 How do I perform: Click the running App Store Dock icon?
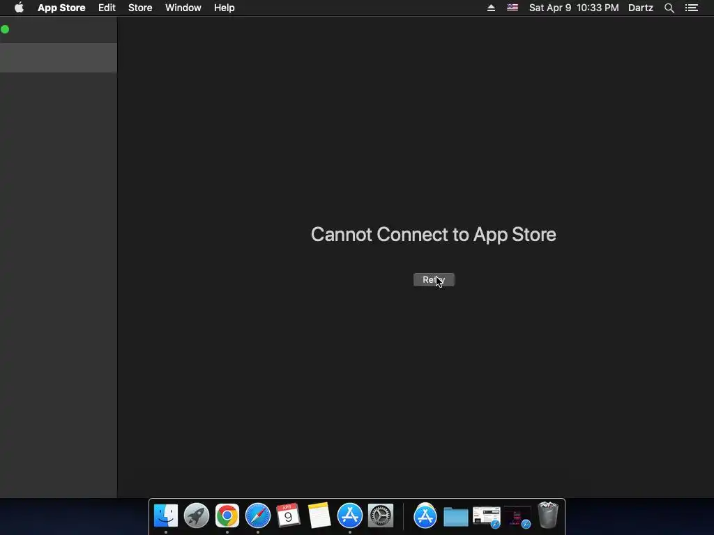click(x=350, y=515)
